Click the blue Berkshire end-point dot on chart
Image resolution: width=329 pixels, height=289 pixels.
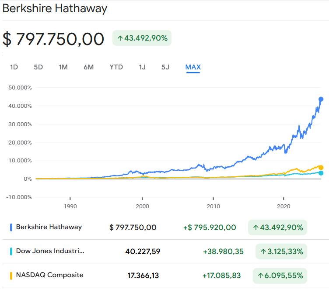tap(321, 99)
